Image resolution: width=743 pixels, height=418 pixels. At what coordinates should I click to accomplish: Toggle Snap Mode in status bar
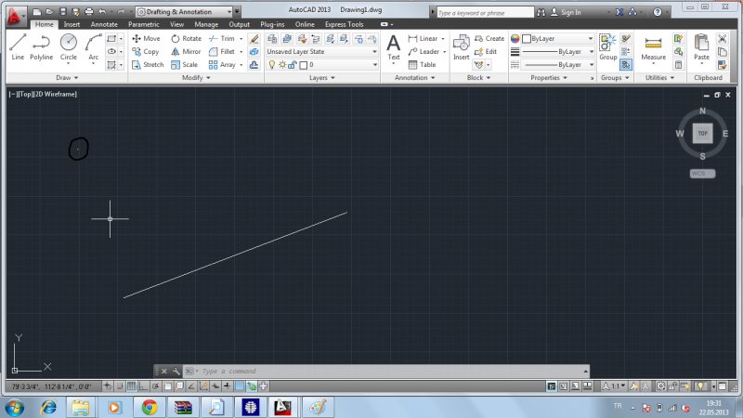[120, 386]
